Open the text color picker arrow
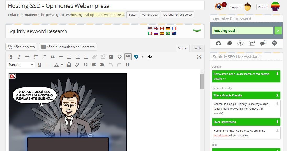287x151 pixels. (x=62, y=65)
